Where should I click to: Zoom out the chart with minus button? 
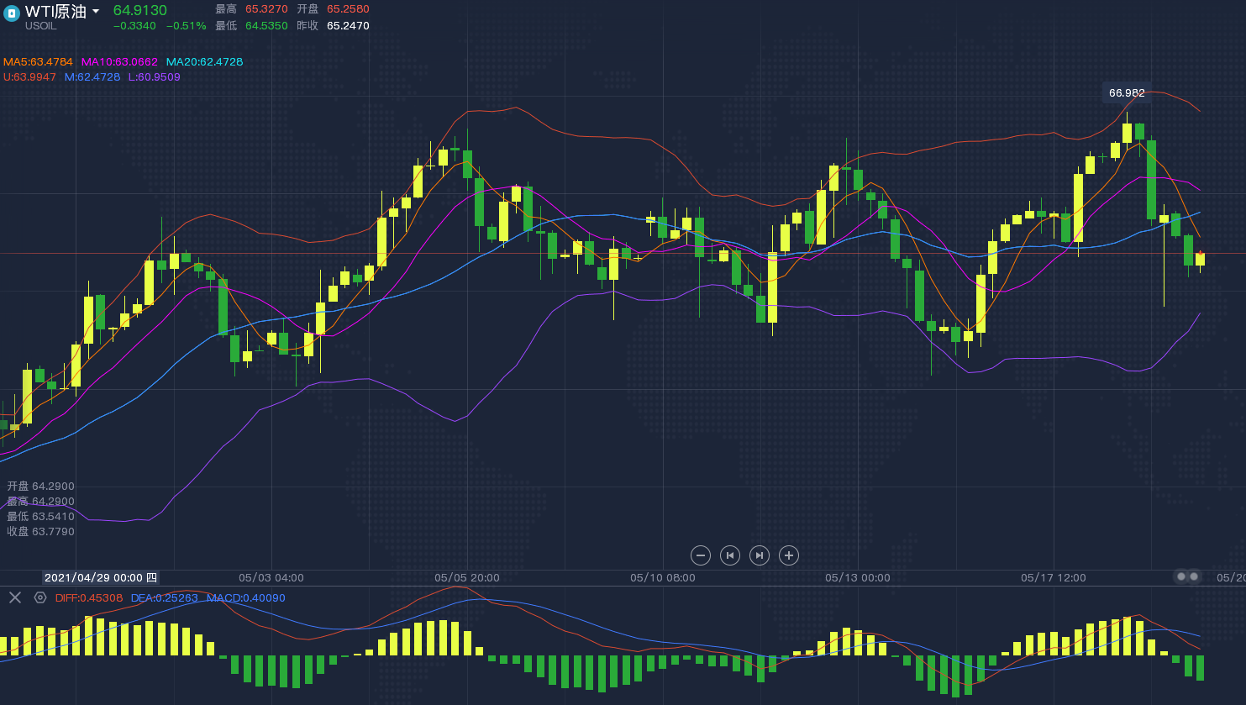[701, 555]
